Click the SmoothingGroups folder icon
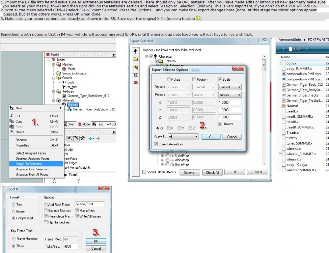 (x=59, y=73)
